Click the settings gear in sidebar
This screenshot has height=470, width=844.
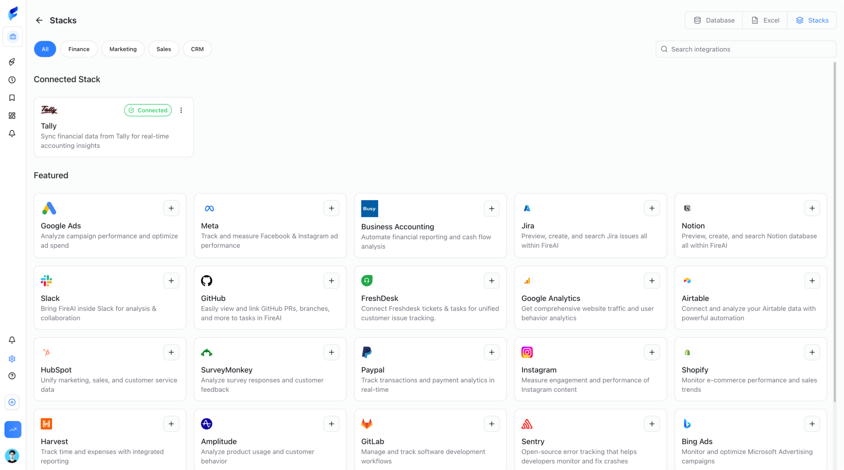12,359
